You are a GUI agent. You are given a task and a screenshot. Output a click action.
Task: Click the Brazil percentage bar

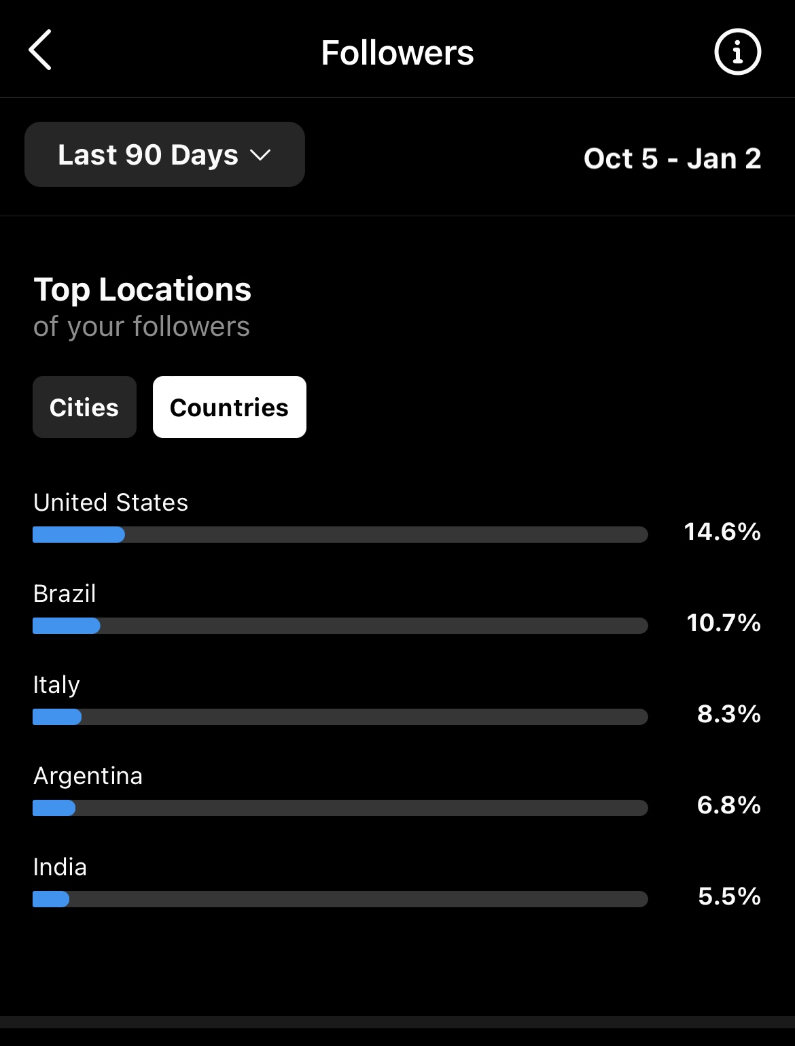[x=340, y=626]
